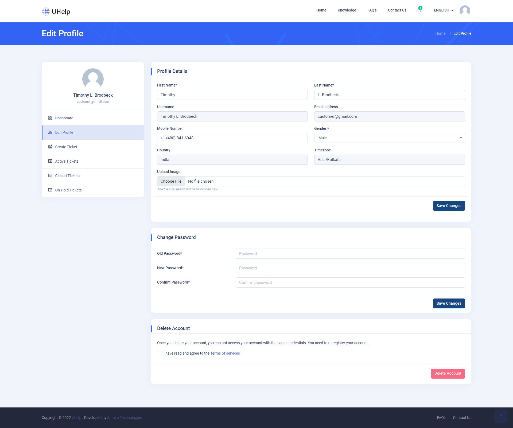
Task: Click the profile avatar in the header
Action: pos(465,10)
